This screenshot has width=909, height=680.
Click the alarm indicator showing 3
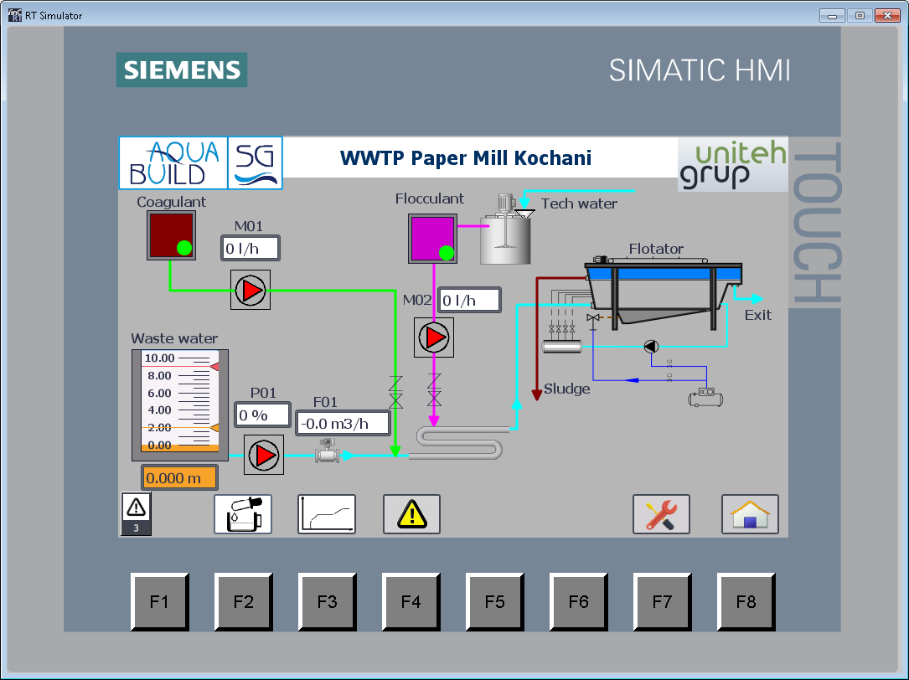[137, 513]
